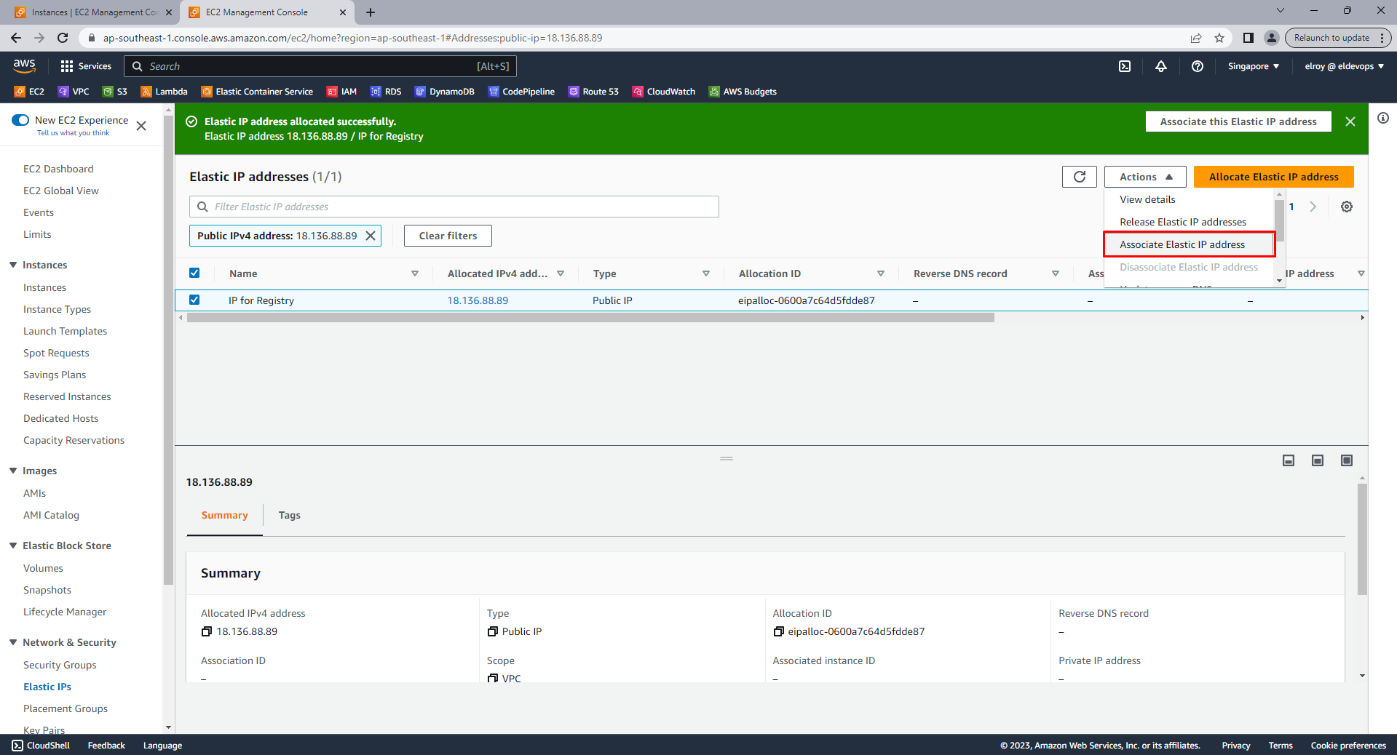Image resolution: width=1397 pixels, height=755 pixels.
Task: Open EC2 Dashboard in sidebar
Action: click(58, 169)
